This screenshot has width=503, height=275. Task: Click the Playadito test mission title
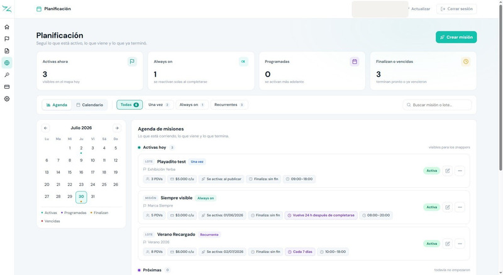171,161
